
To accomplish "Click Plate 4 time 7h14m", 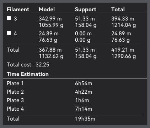I will [x=84, y=109].
